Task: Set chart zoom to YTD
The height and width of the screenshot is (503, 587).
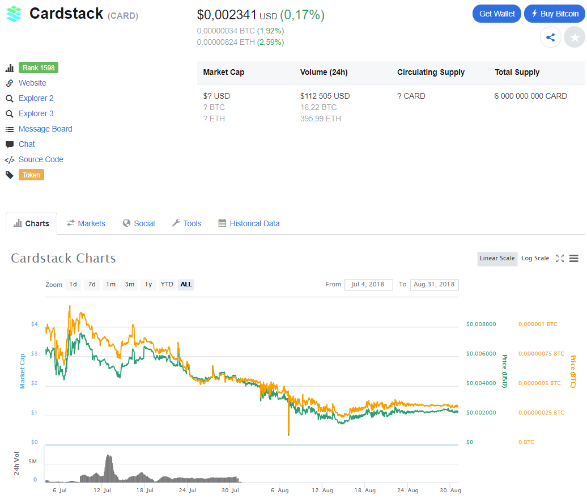Action: pyautogui.click(x=167, y=285)
